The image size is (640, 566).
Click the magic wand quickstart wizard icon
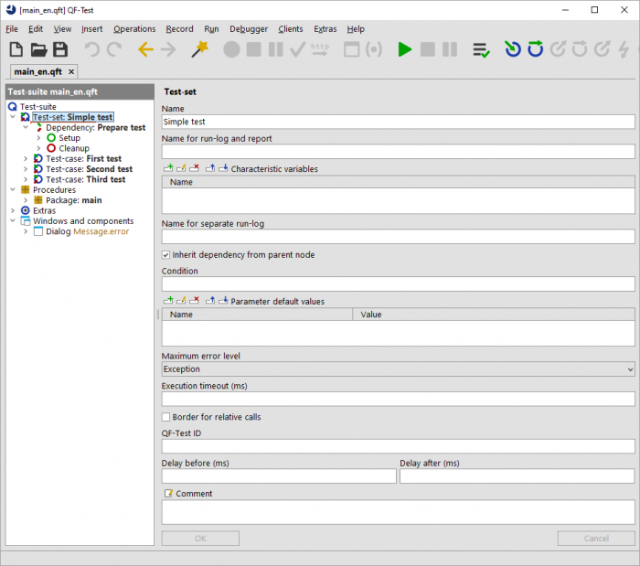(x=199, y=49)
